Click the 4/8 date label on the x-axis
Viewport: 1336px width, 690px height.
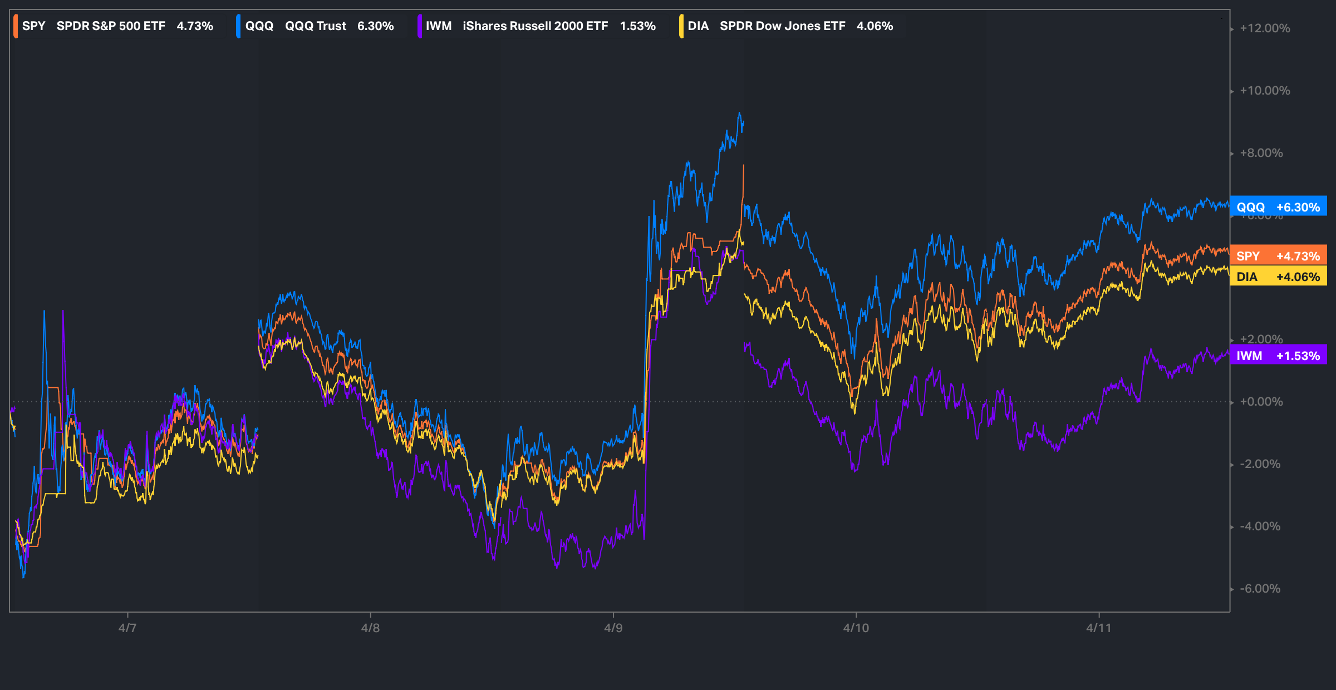[x=370, y=628]
